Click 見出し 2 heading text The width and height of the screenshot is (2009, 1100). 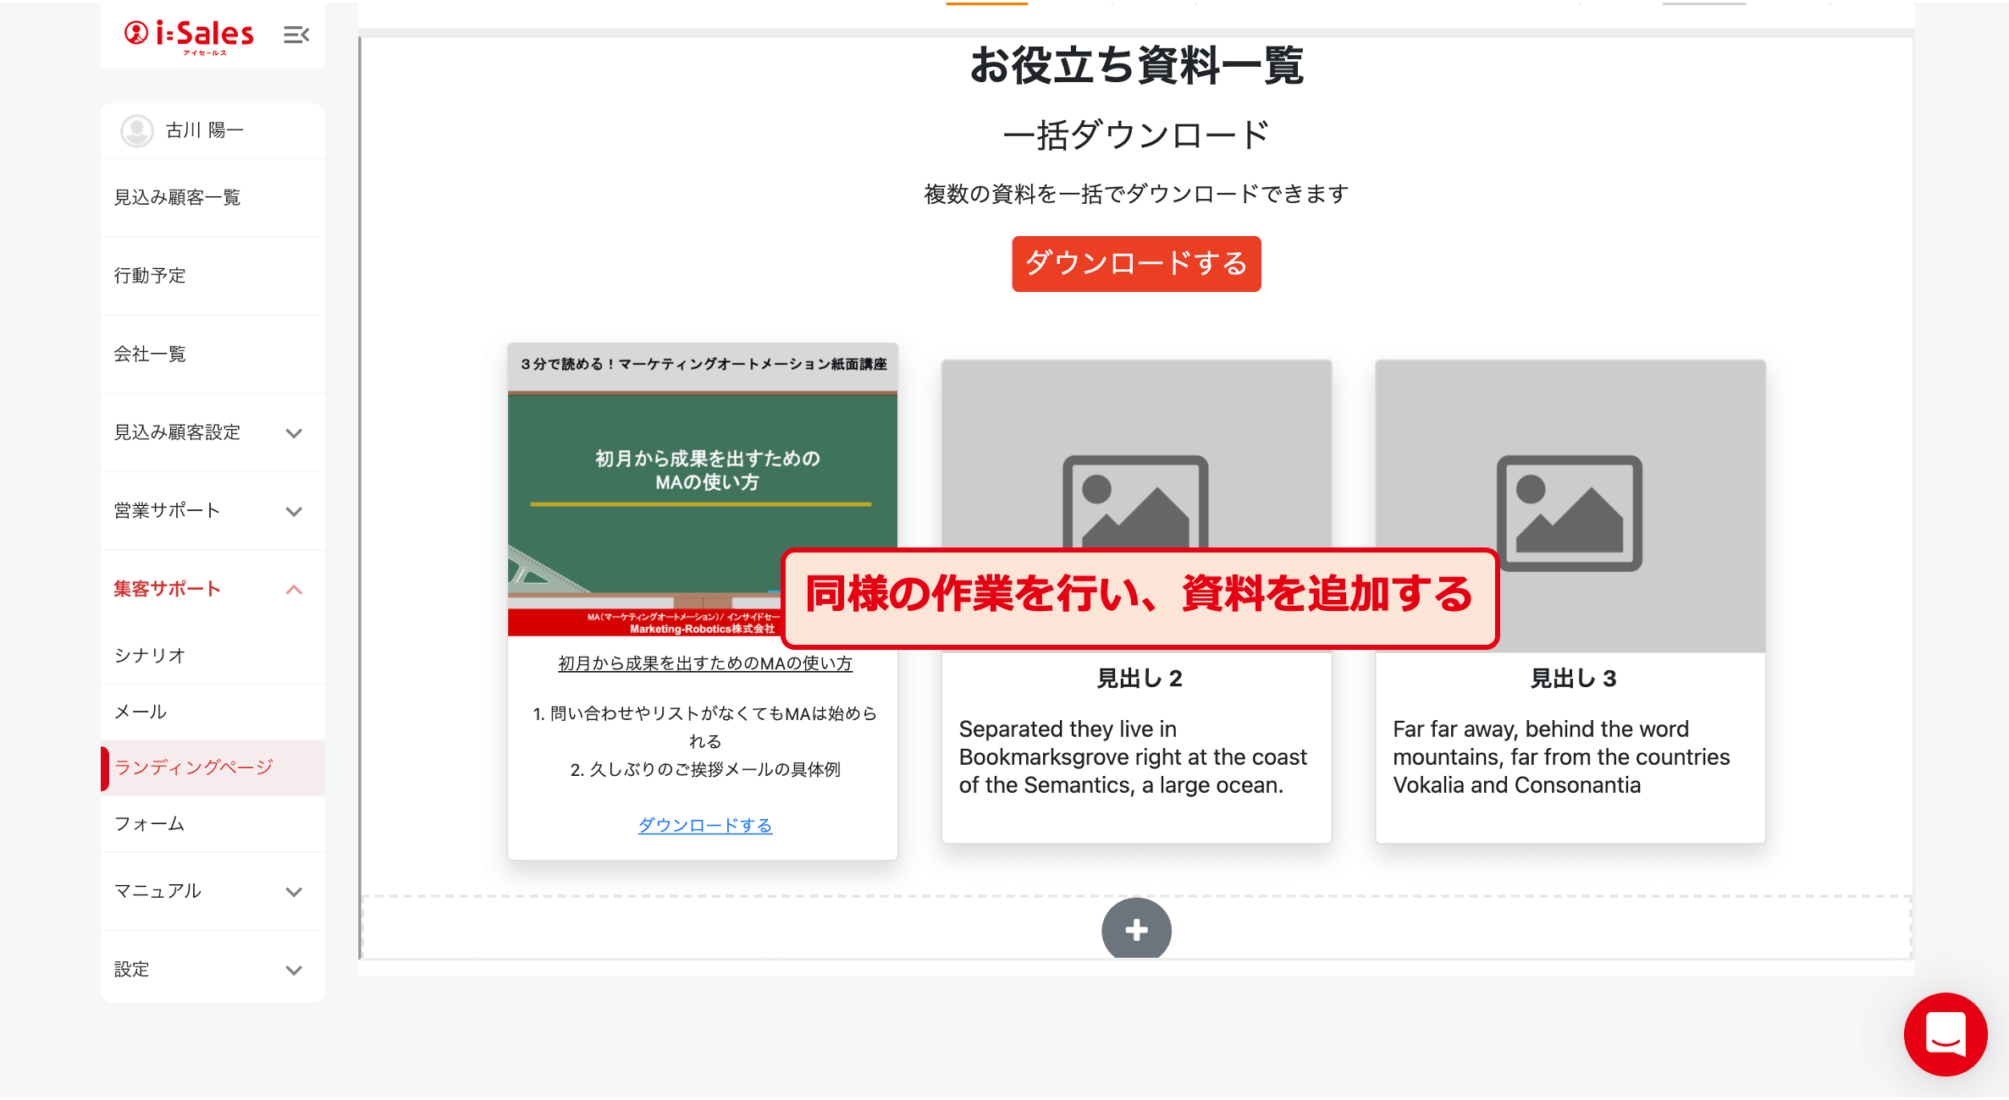1139,679
